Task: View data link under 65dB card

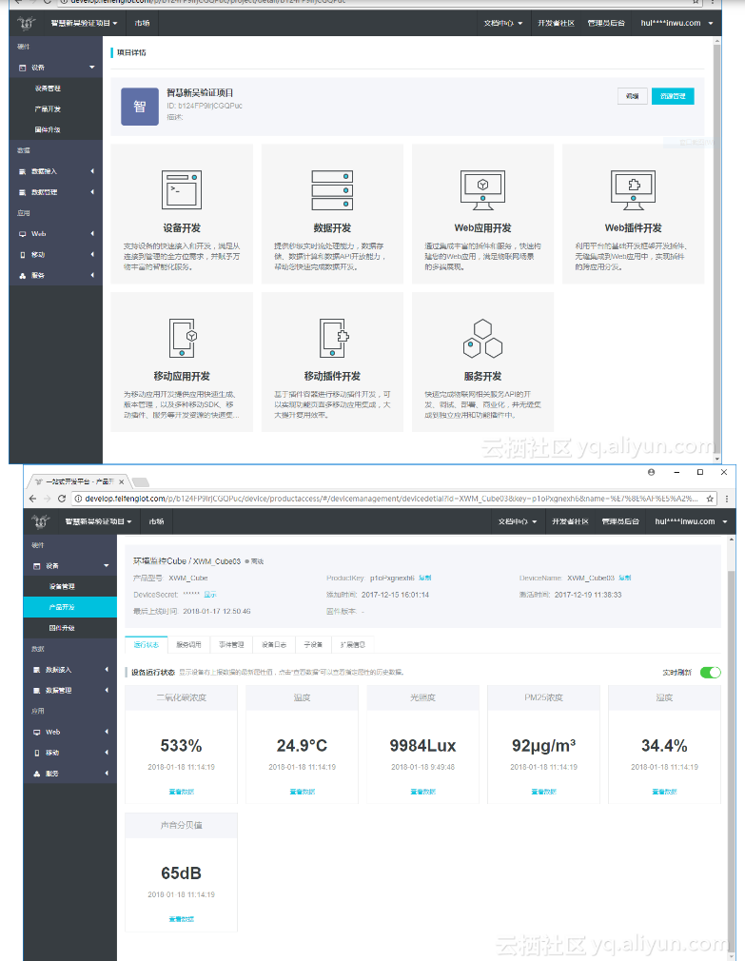Action: point(182,919)
